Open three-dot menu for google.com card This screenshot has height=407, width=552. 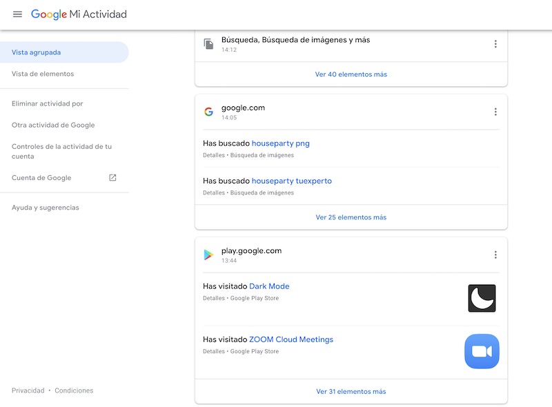pos(495,112)
